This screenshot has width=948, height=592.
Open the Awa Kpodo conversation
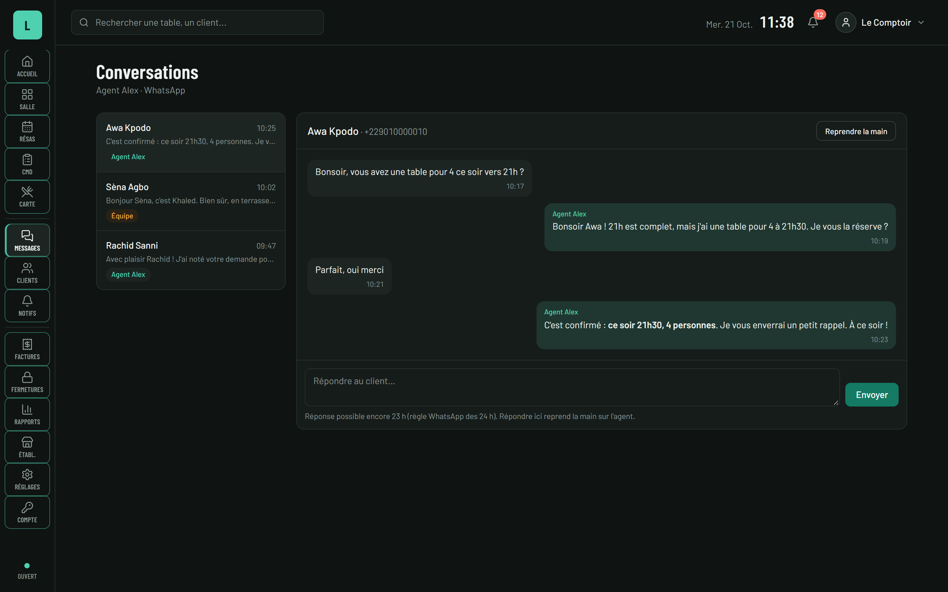pyautogui.click(x=191, y=142)
